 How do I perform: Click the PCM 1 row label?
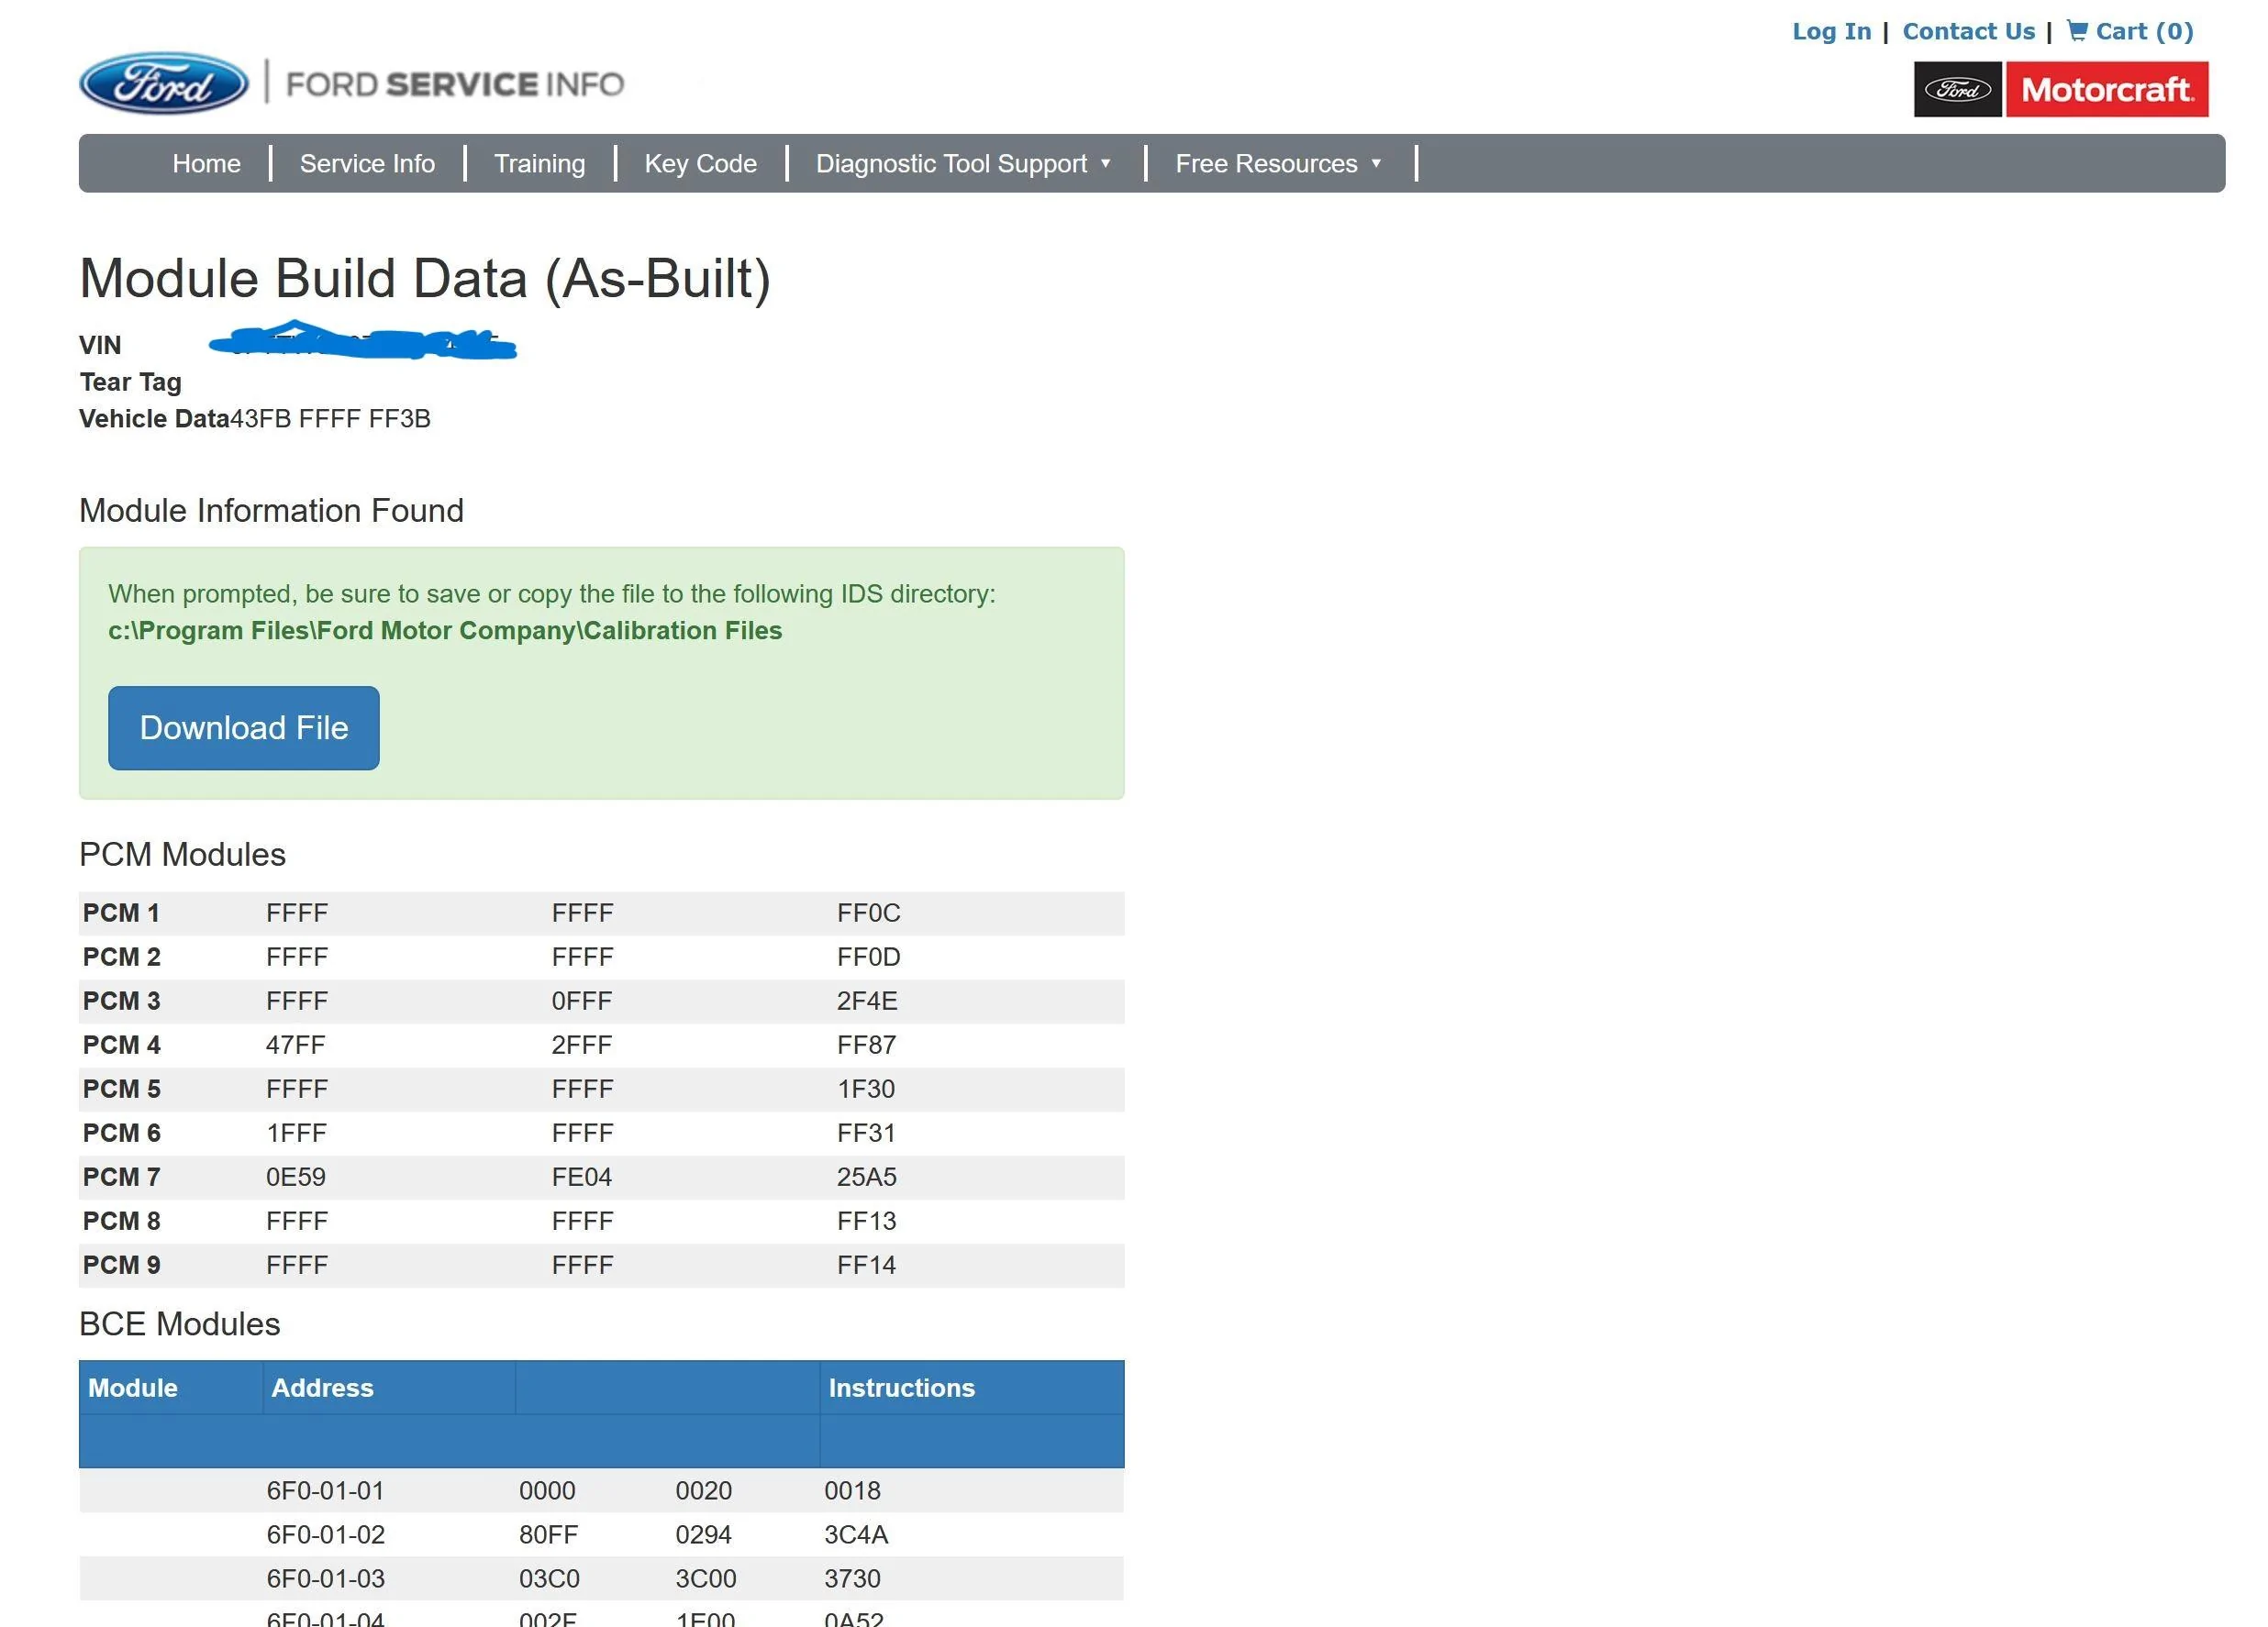pyautogui.click(x=121, y=913)
